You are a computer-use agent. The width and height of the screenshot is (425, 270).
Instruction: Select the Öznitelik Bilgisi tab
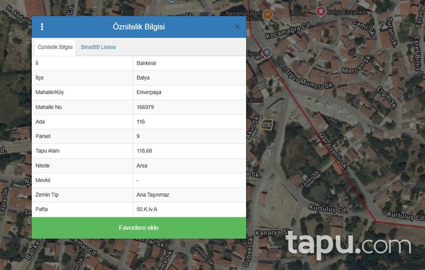click(x=55, y=47)
